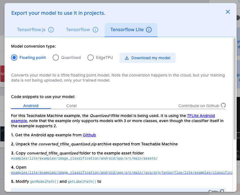Select the EdgeTPU conversion type
Screen dimensions: 240x195
tap(91, 58)
